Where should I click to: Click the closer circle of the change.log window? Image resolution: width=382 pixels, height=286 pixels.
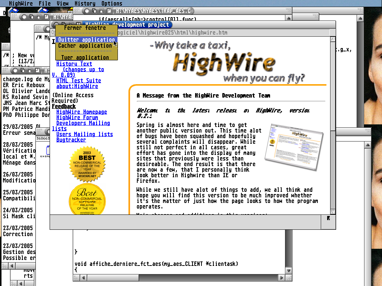(15, 70)
